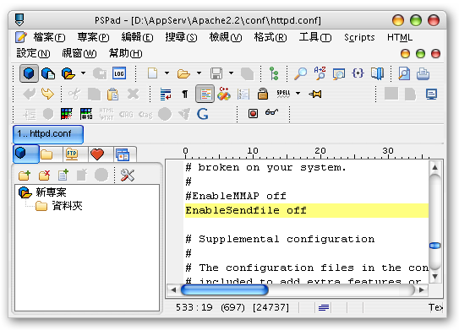The image size is (459, 330).
Task: Click the eyeglasses icon
Action: coord(271,112)
